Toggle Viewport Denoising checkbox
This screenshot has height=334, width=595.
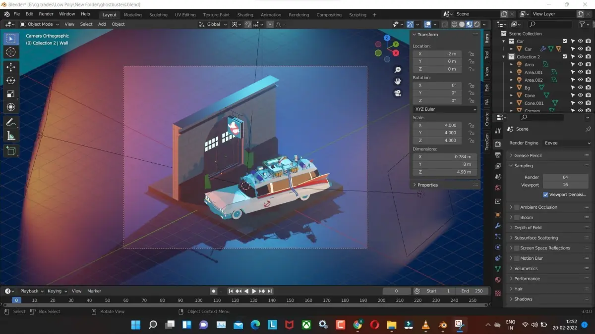(x=545, y=194)
